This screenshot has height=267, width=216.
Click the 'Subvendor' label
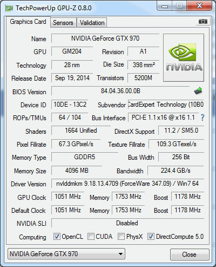(112, 105)
